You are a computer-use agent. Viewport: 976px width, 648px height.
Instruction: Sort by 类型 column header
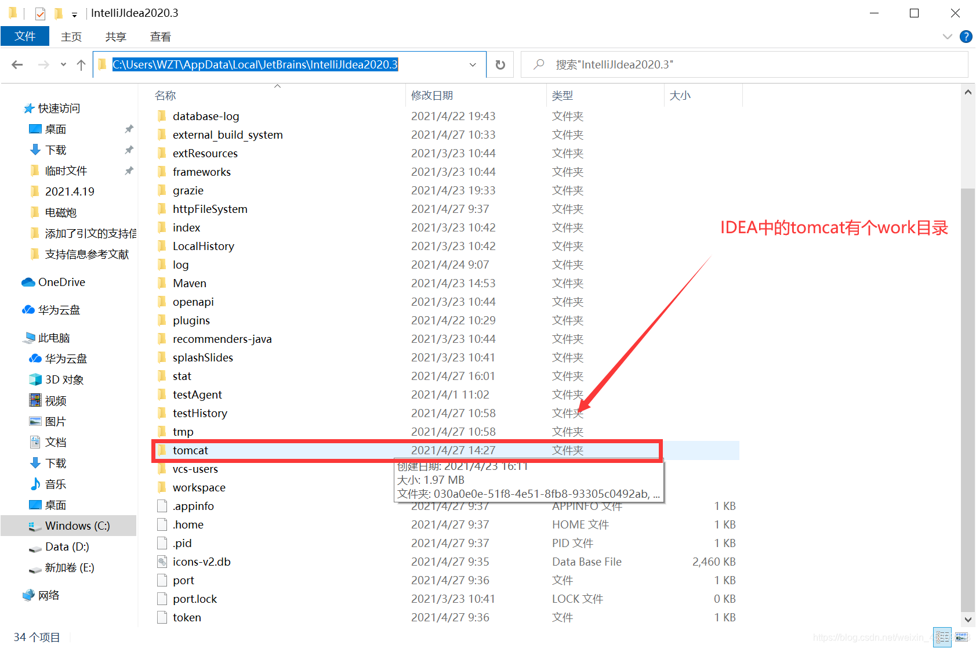[x=563, y=95]
